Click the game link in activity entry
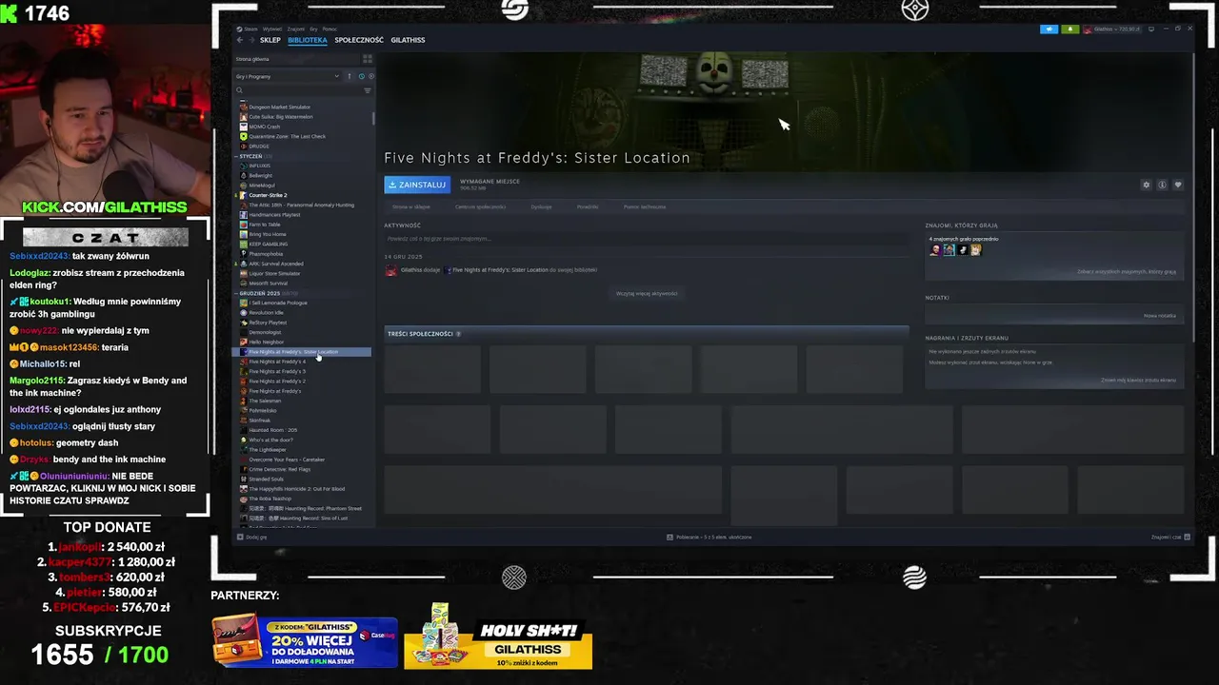Viewport: 1219px width, 685px height. [500, 270]
